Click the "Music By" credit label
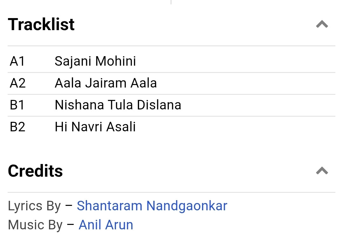This screenshot has height=236, width=343. [x=35, y=225]
